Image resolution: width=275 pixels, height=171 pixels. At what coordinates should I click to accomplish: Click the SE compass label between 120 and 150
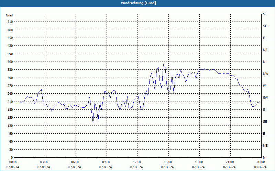[265, 122]
